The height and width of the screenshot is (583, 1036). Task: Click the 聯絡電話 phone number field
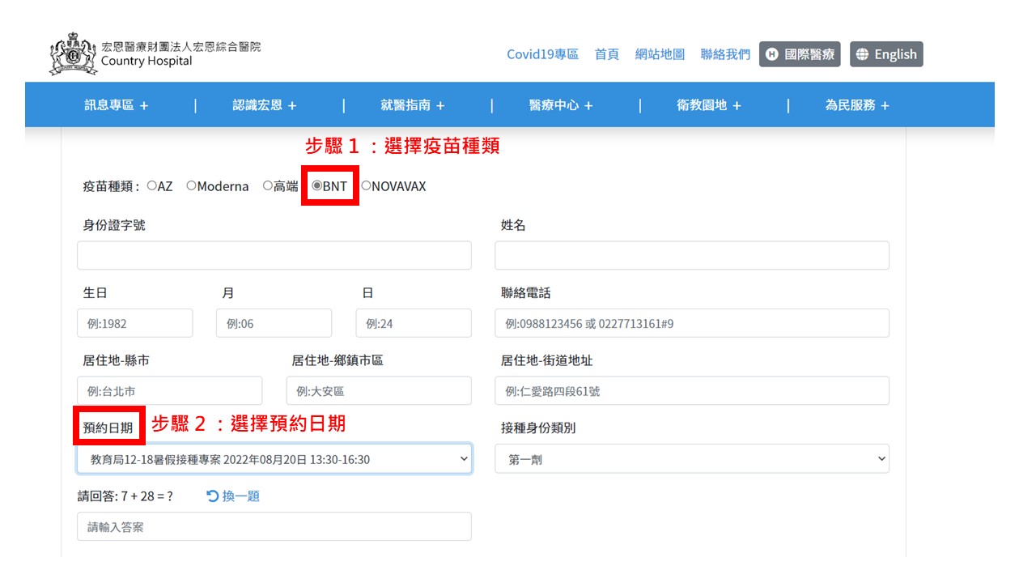(691, 323)
